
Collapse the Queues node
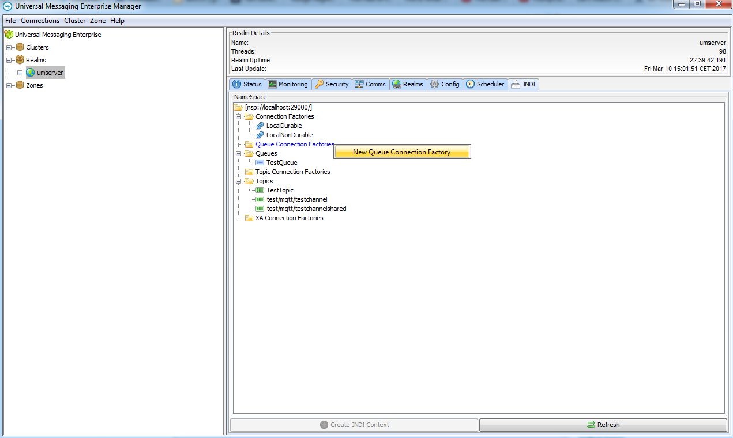[x=239, y=153]
